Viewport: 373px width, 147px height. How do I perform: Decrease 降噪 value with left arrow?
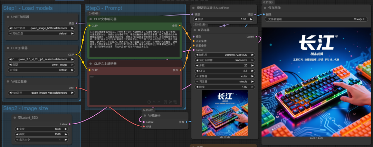tap(197, 87)
